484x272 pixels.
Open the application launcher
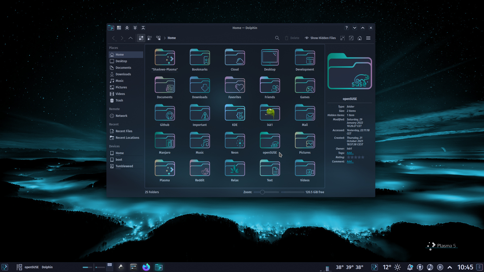[x=5, y=267]
